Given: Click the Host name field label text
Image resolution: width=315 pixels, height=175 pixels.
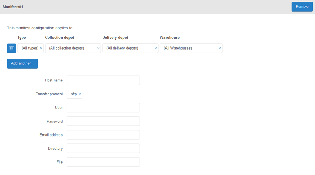Looking at the screenshot, I should 54,80.
